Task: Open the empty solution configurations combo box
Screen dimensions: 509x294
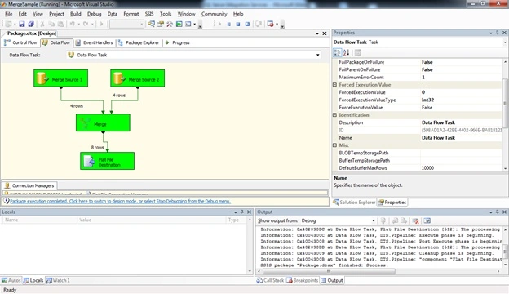Action: coord(126,24)
